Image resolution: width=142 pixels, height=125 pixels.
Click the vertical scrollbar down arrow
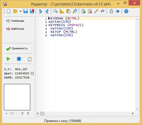137,109
